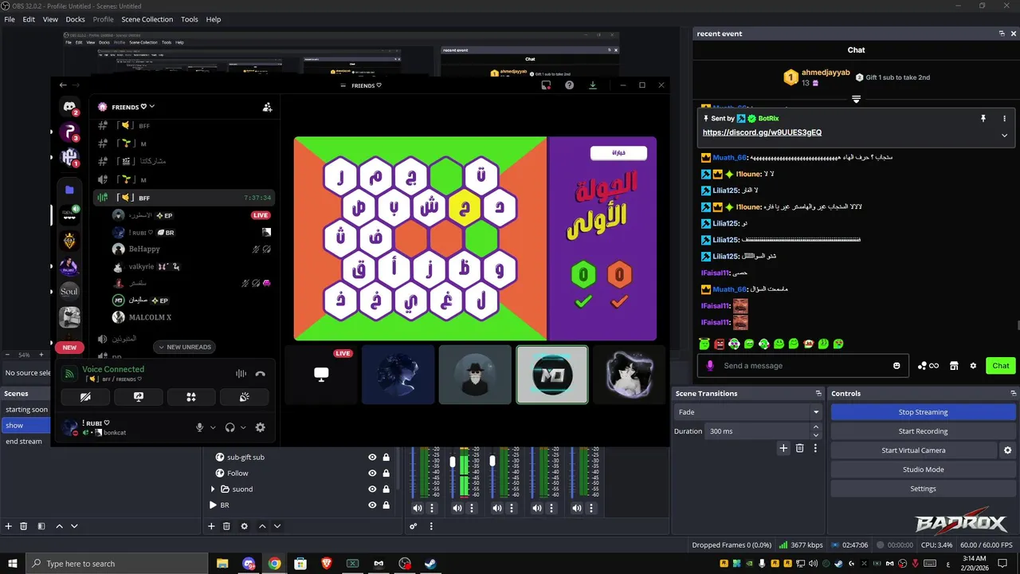Screen dimensions: 1020x574
Task: Jump to NEW UNREADS in Discord
Action: (x=185, y=347)
